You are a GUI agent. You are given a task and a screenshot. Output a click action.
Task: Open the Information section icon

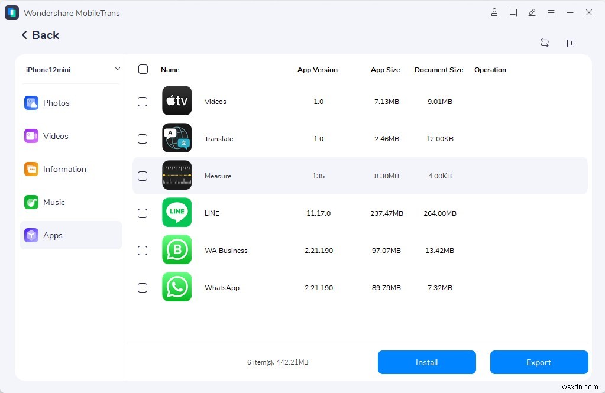pos(31,169)
